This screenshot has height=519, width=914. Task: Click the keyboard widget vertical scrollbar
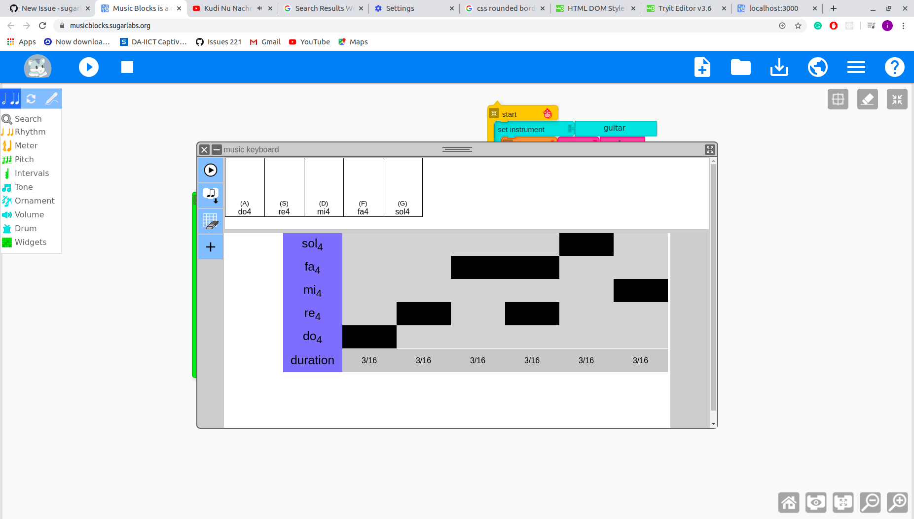(713, 291)
